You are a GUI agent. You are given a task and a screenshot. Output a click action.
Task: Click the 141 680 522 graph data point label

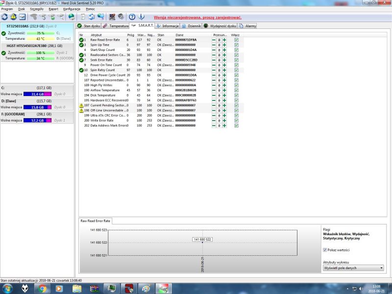pos(202,239)
